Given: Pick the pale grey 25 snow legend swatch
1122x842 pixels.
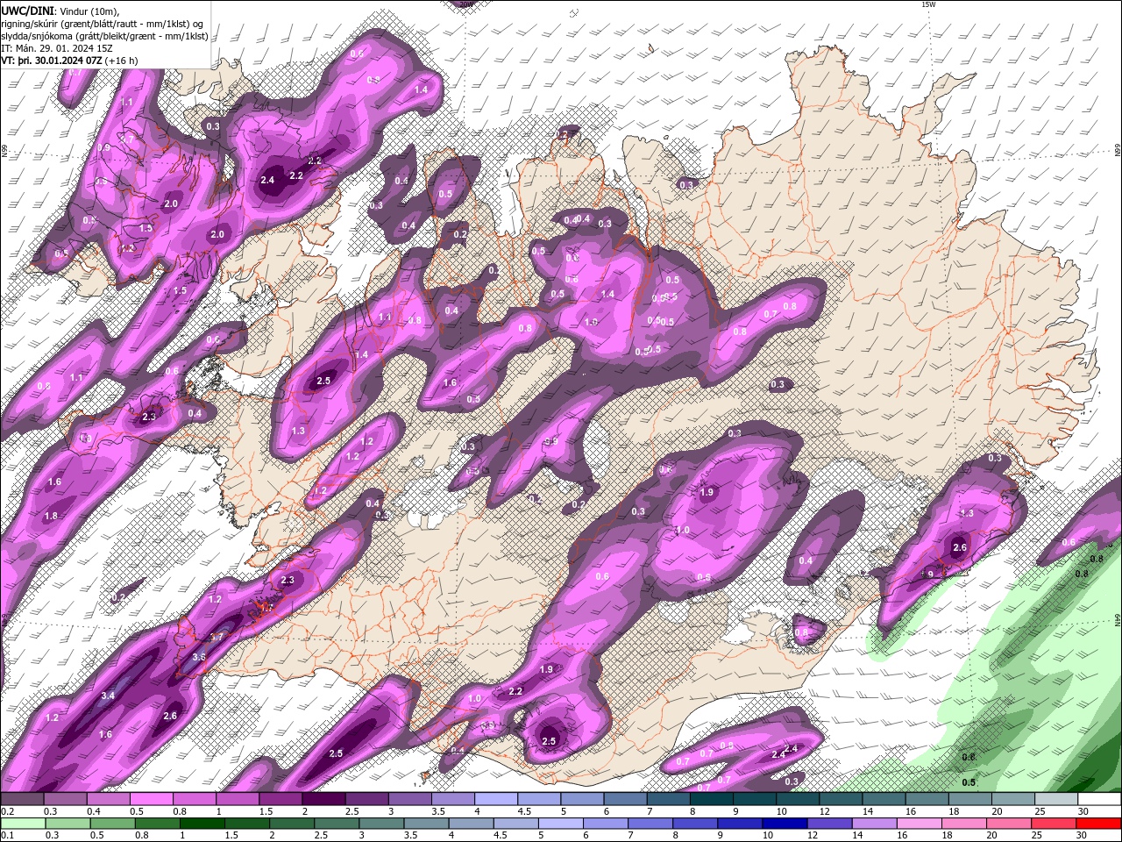Looking at the screenshot, I should pyautogui.click(x=1055, y=799).
